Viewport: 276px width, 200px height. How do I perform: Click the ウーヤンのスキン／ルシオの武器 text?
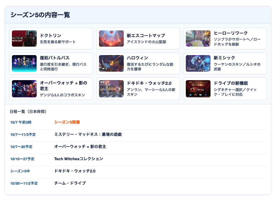click(x=237, y=67)
